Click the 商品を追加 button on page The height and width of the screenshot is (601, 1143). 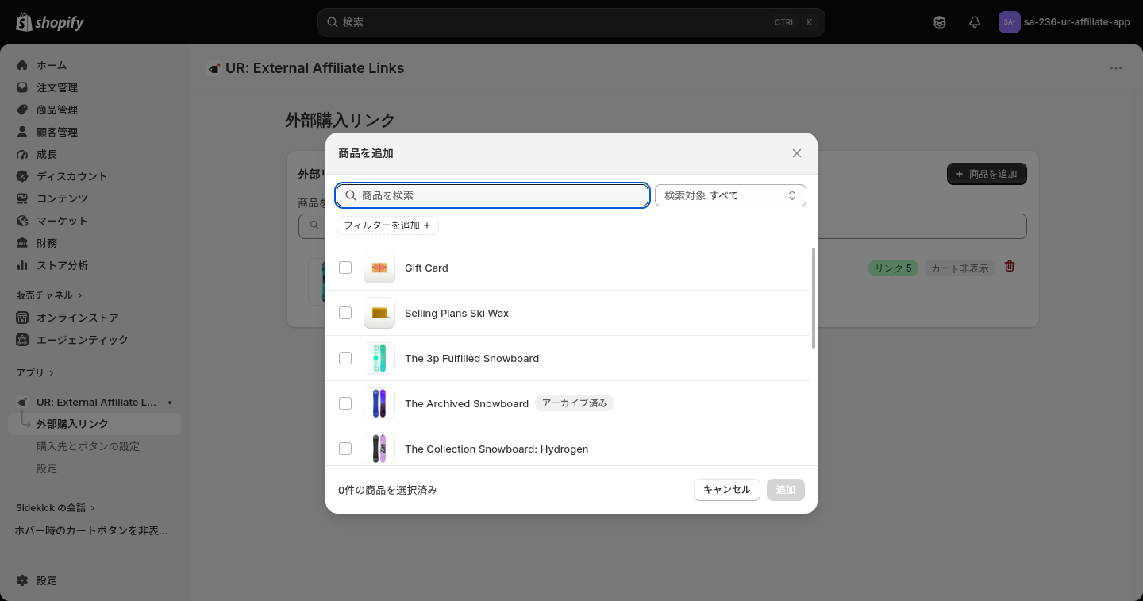point(987,174)
